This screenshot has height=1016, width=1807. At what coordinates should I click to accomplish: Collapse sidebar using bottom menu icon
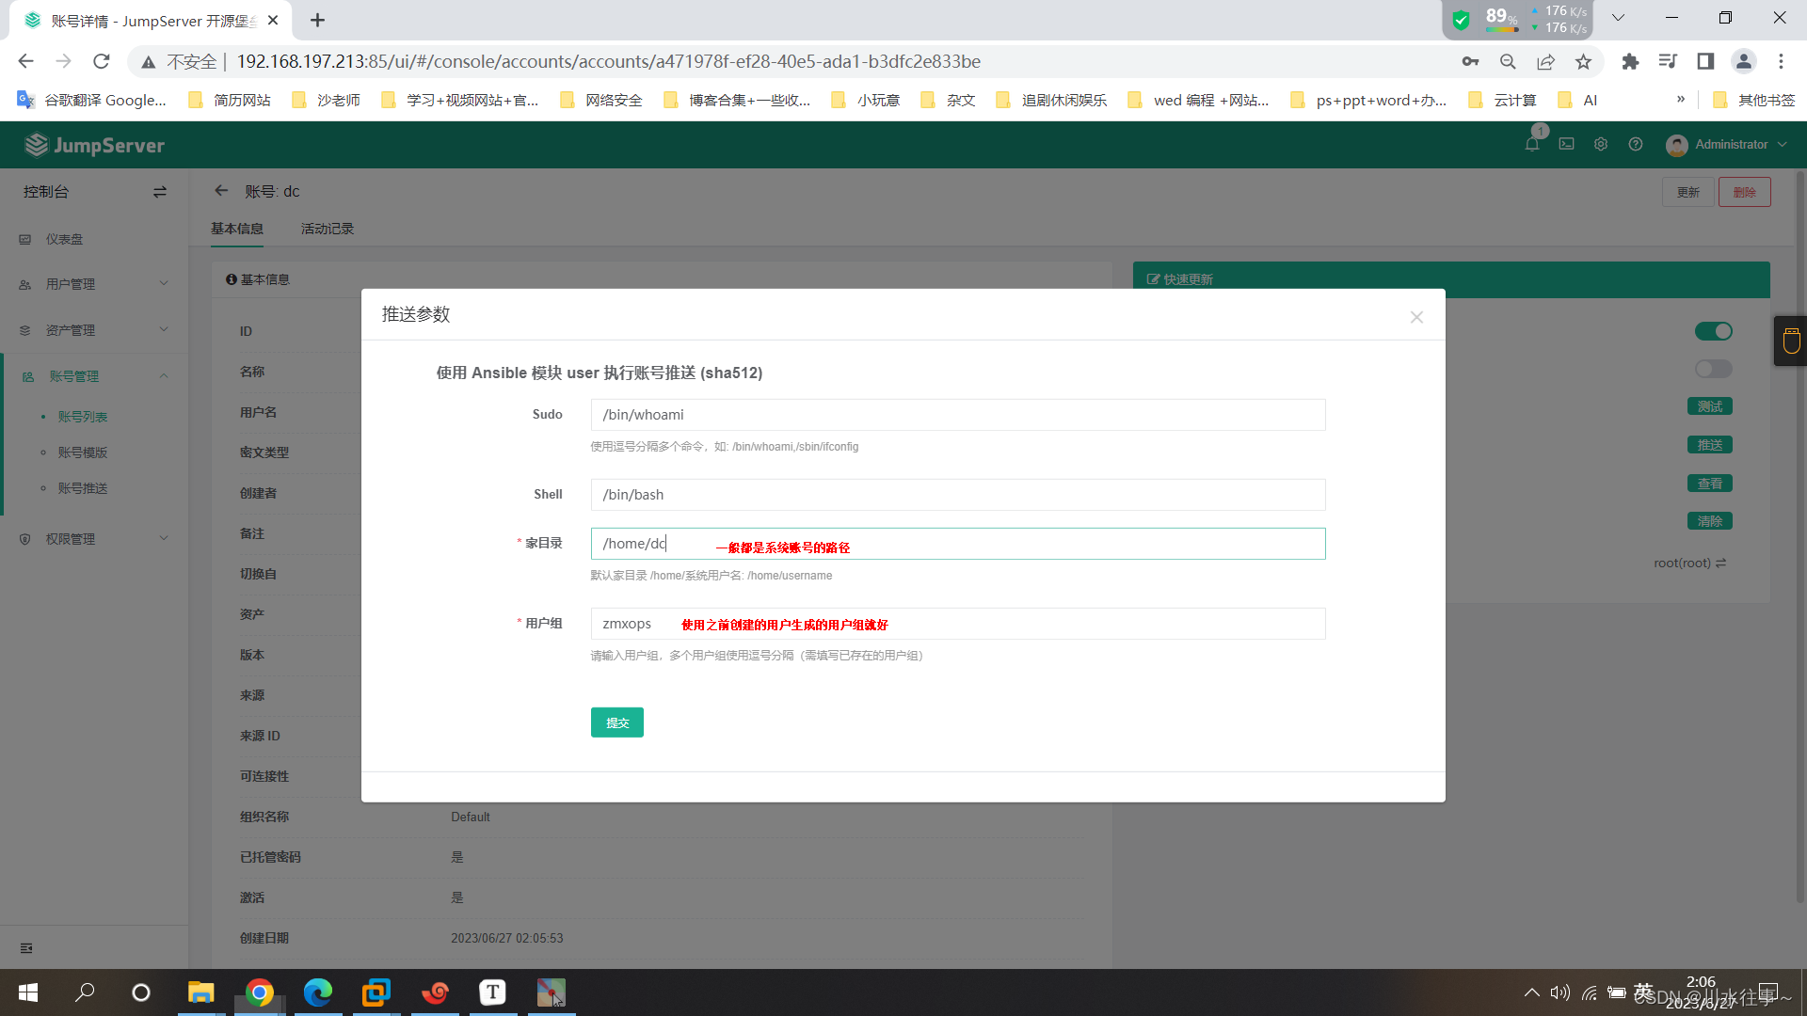point(26,948)
